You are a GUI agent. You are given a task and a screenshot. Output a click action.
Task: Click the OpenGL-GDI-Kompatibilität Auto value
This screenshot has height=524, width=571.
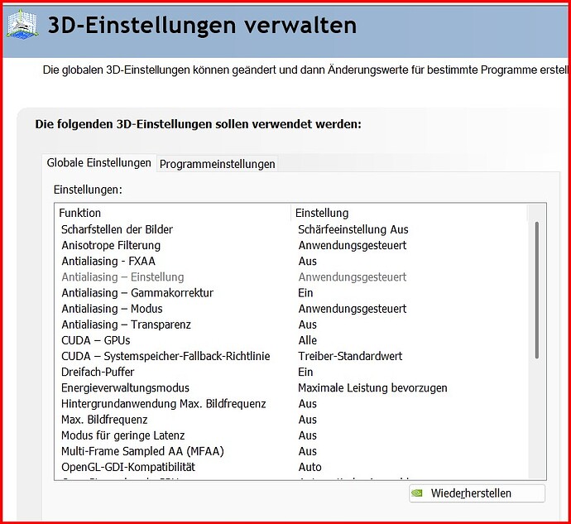pyautogui.click(x=309, y=467)
